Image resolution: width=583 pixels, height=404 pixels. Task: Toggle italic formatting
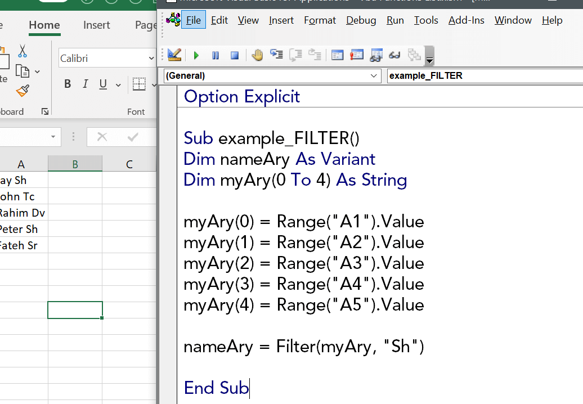click(x=85, y=84)
